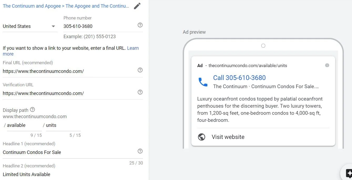Viewport: 352px width, 180px height.
Task: Open help icon next to Verification URL field
Action: tap(140, 92)
